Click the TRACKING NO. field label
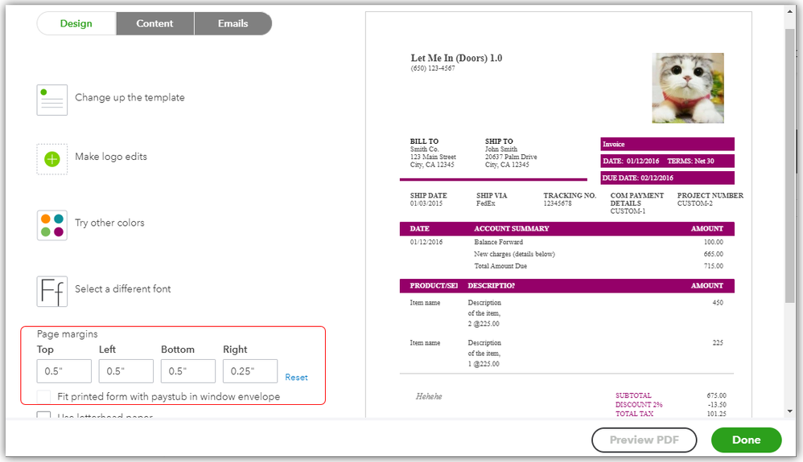 click(570, 195)
